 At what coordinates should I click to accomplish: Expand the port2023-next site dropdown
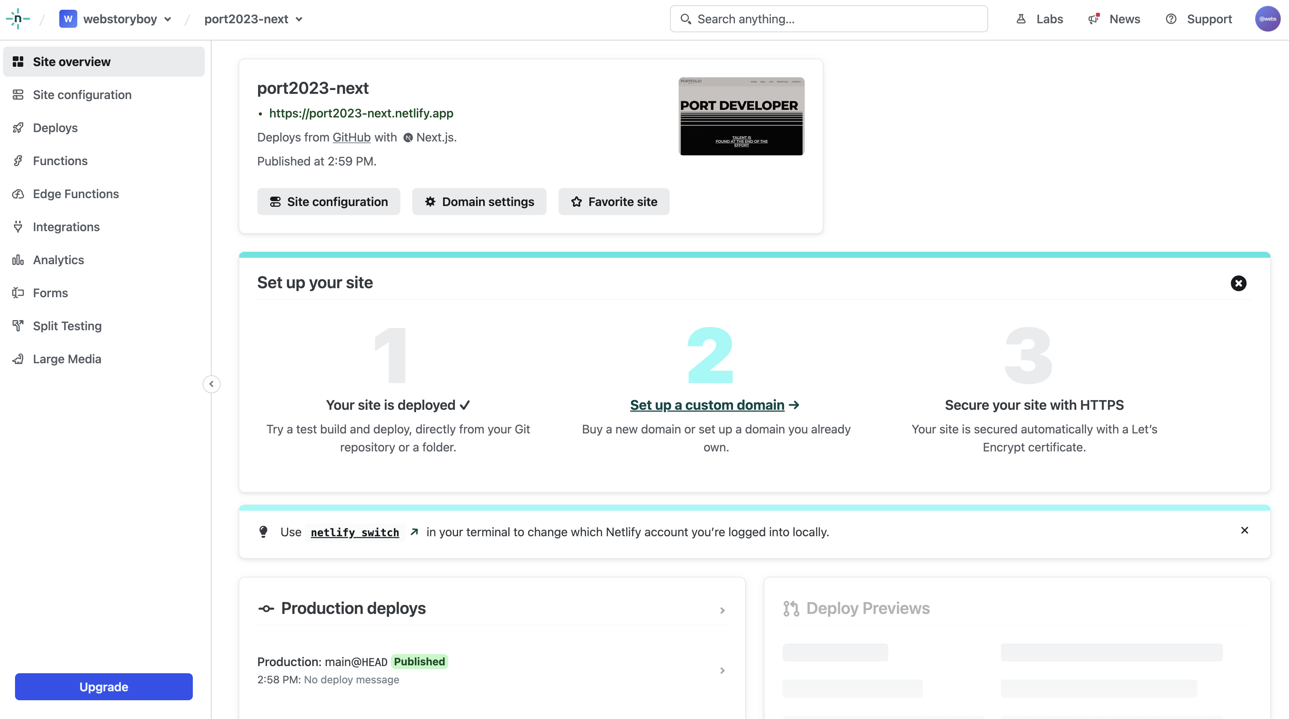click(x=299, y=19)
